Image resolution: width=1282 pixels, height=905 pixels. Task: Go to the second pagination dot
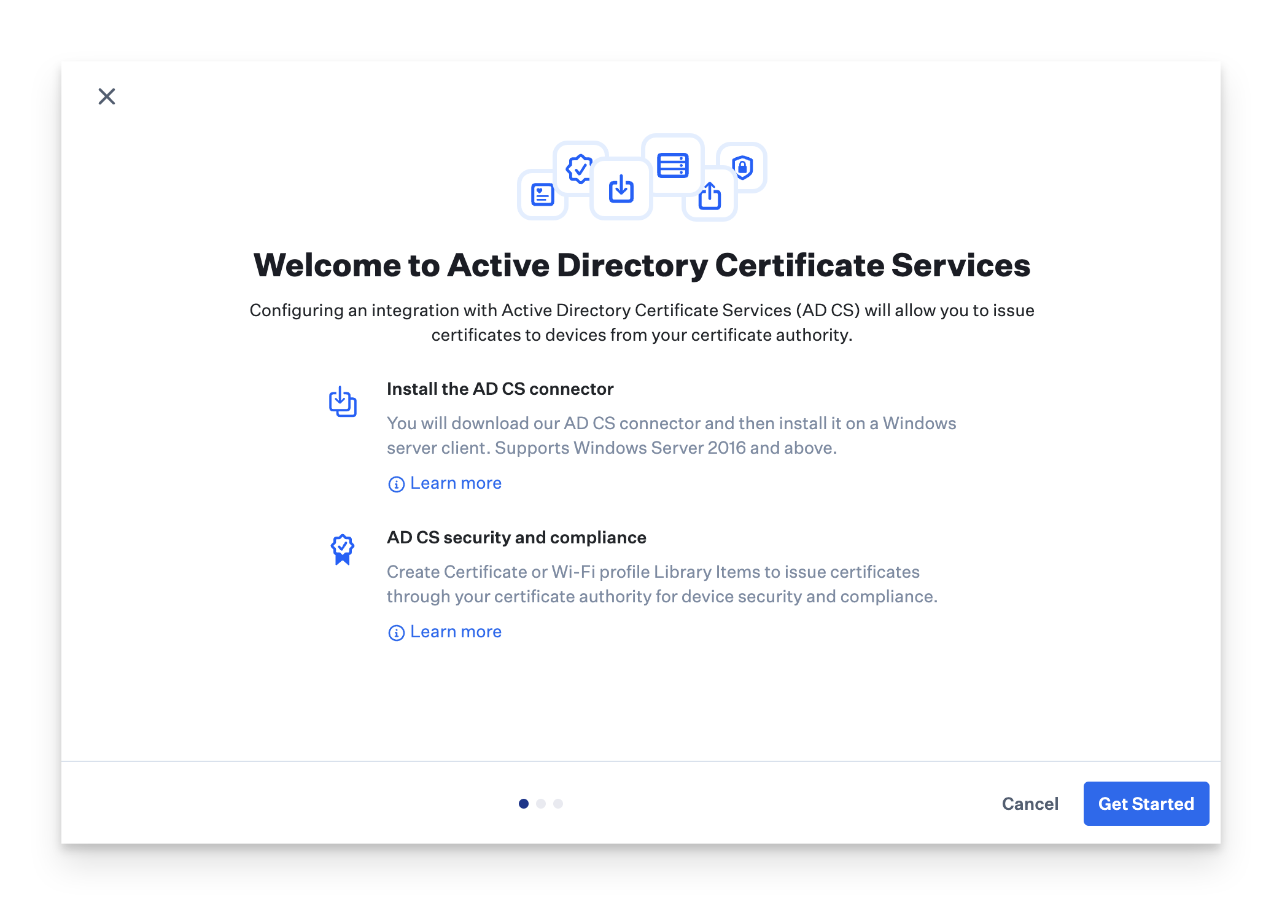(541, 804)
